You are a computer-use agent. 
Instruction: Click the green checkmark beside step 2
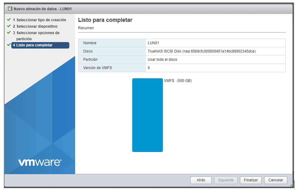coord(9,26)
